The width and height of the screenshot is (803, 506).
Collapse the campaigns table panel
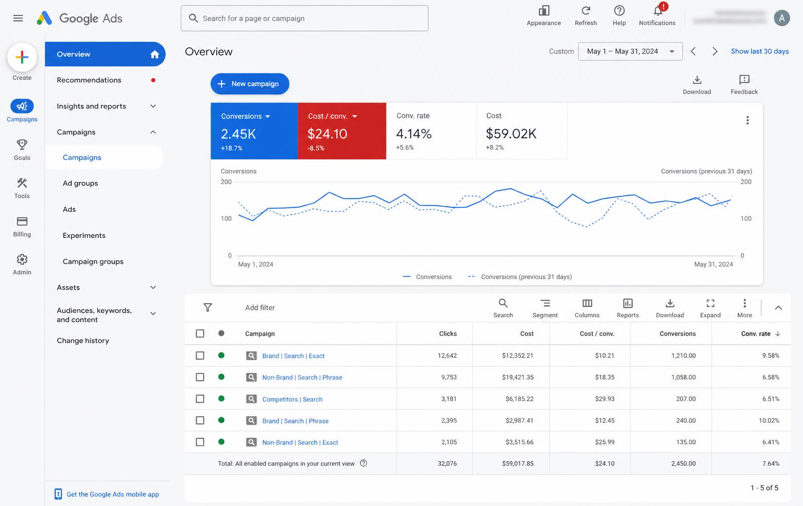coord(778,308)
